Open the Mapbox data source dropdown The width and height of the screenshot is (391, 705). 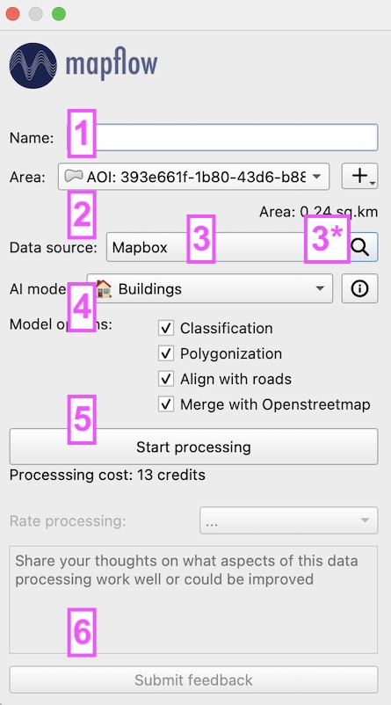pos(228,247)
